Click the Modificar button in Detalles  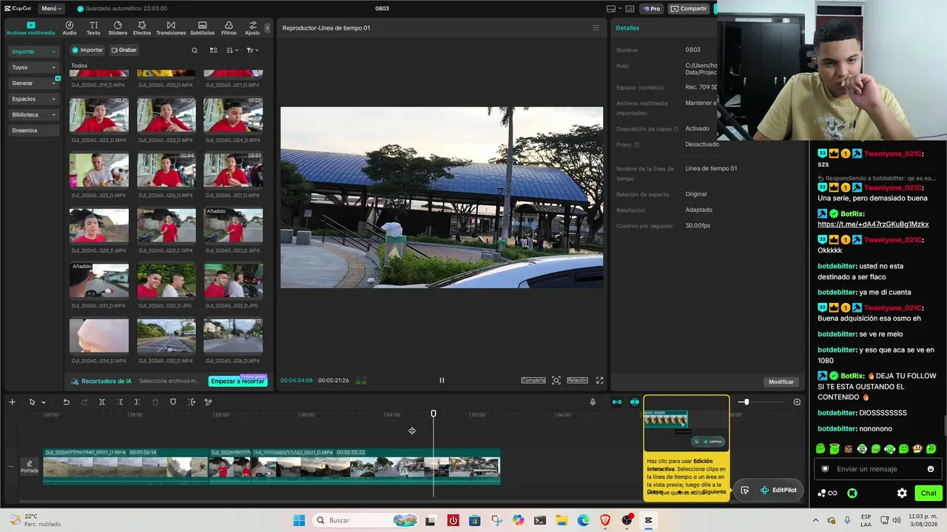tap(781, 382)
